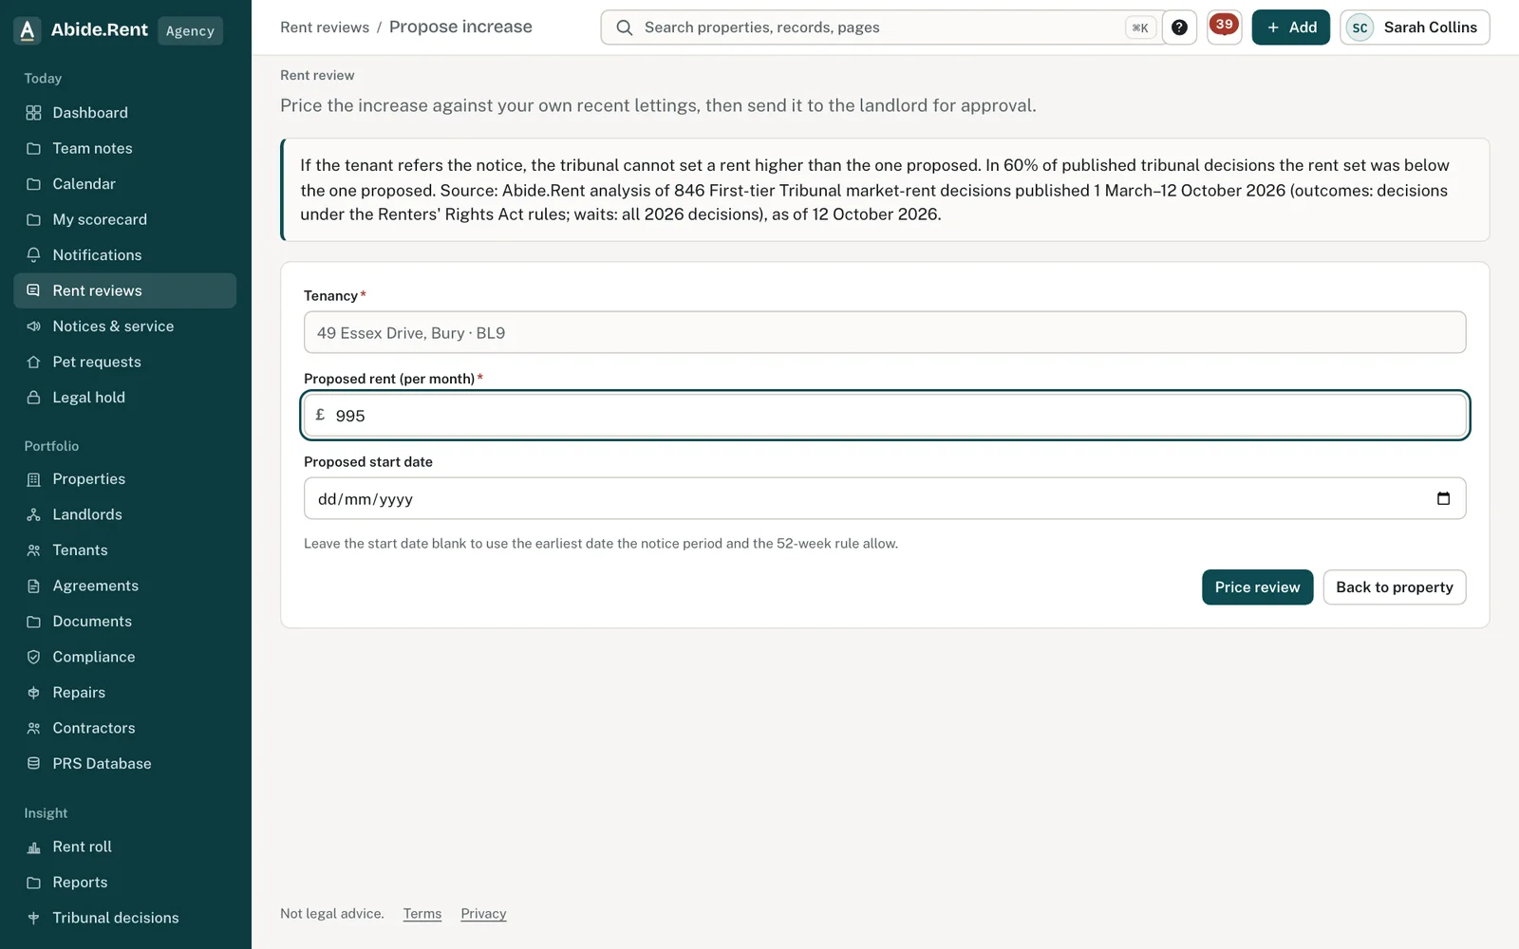Open Sarah Collins account menu
Viewport: 1519px width, 949px height.
[1415, 28]
